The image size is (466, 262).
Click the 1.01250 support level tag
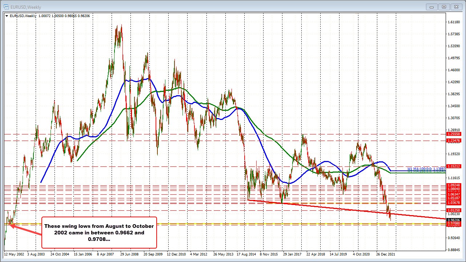[x=454, y=210]
